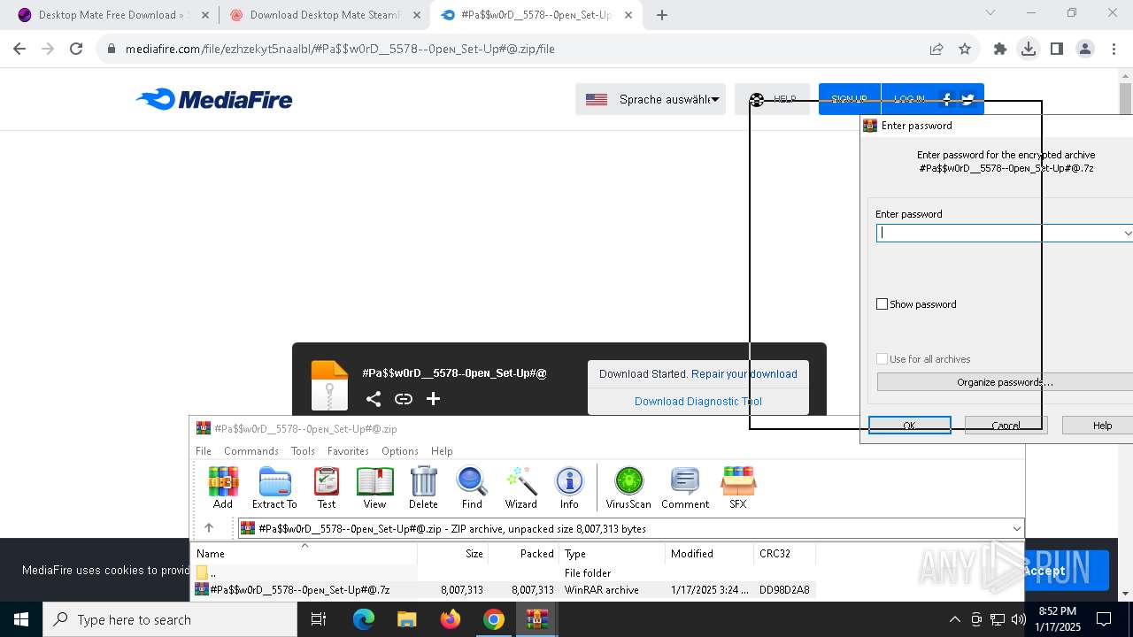
Task: Open File Explorer from taskbar
Action: click(x=406, y=619)
